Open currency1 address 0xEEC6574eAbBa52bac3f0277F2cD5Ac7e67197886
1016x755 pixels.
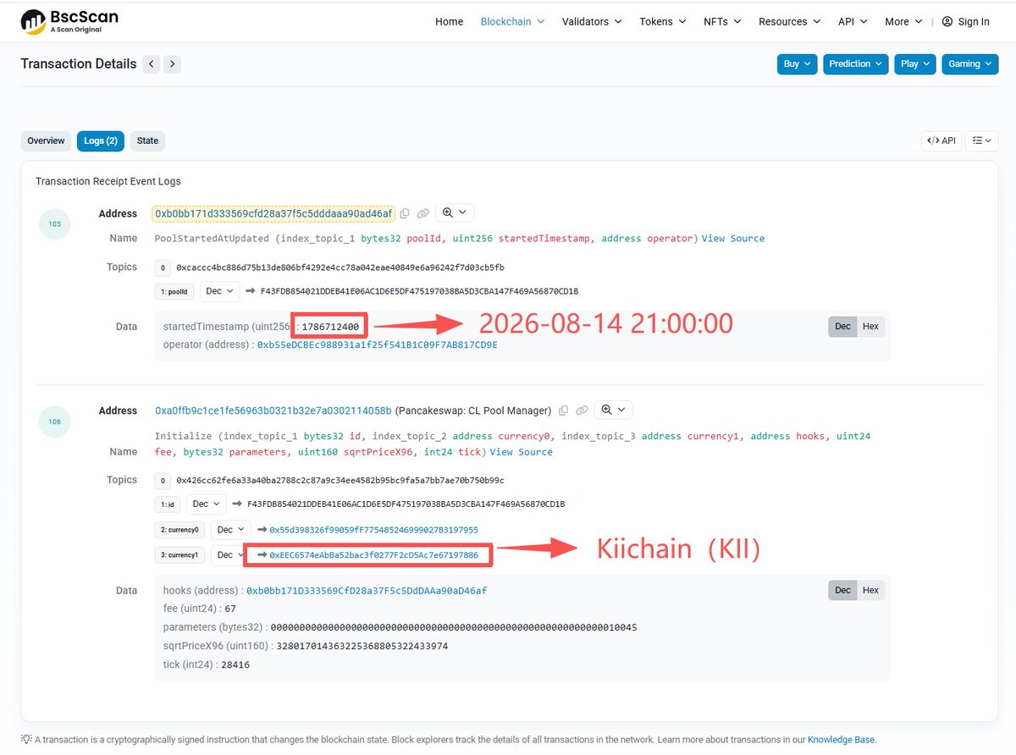pyautogui.click(x=373, y=555)
